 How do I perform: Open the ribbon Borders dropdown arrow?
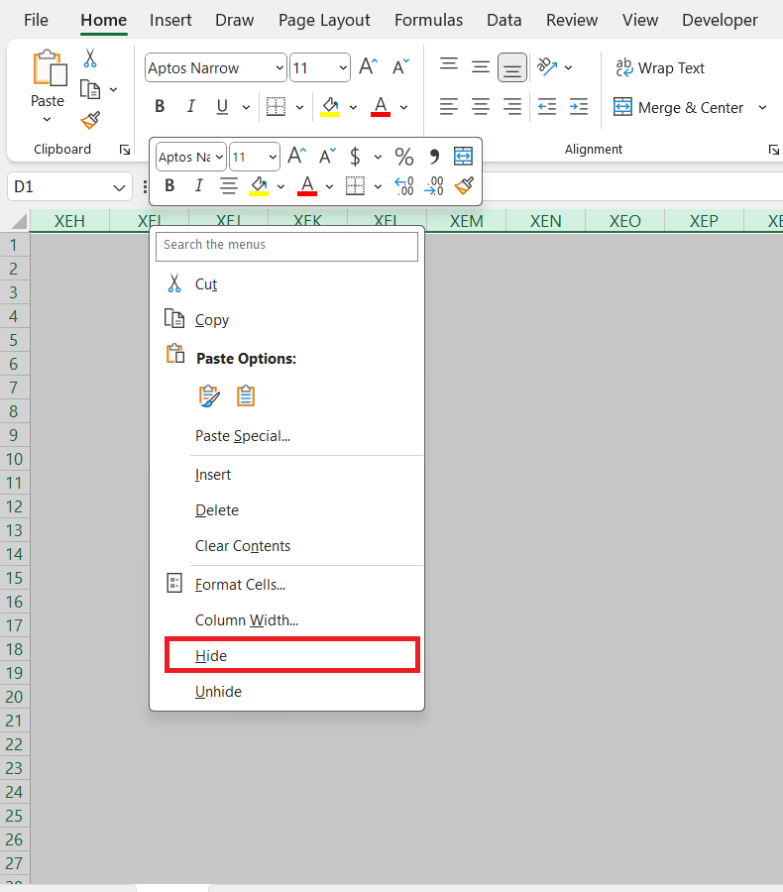300,107
